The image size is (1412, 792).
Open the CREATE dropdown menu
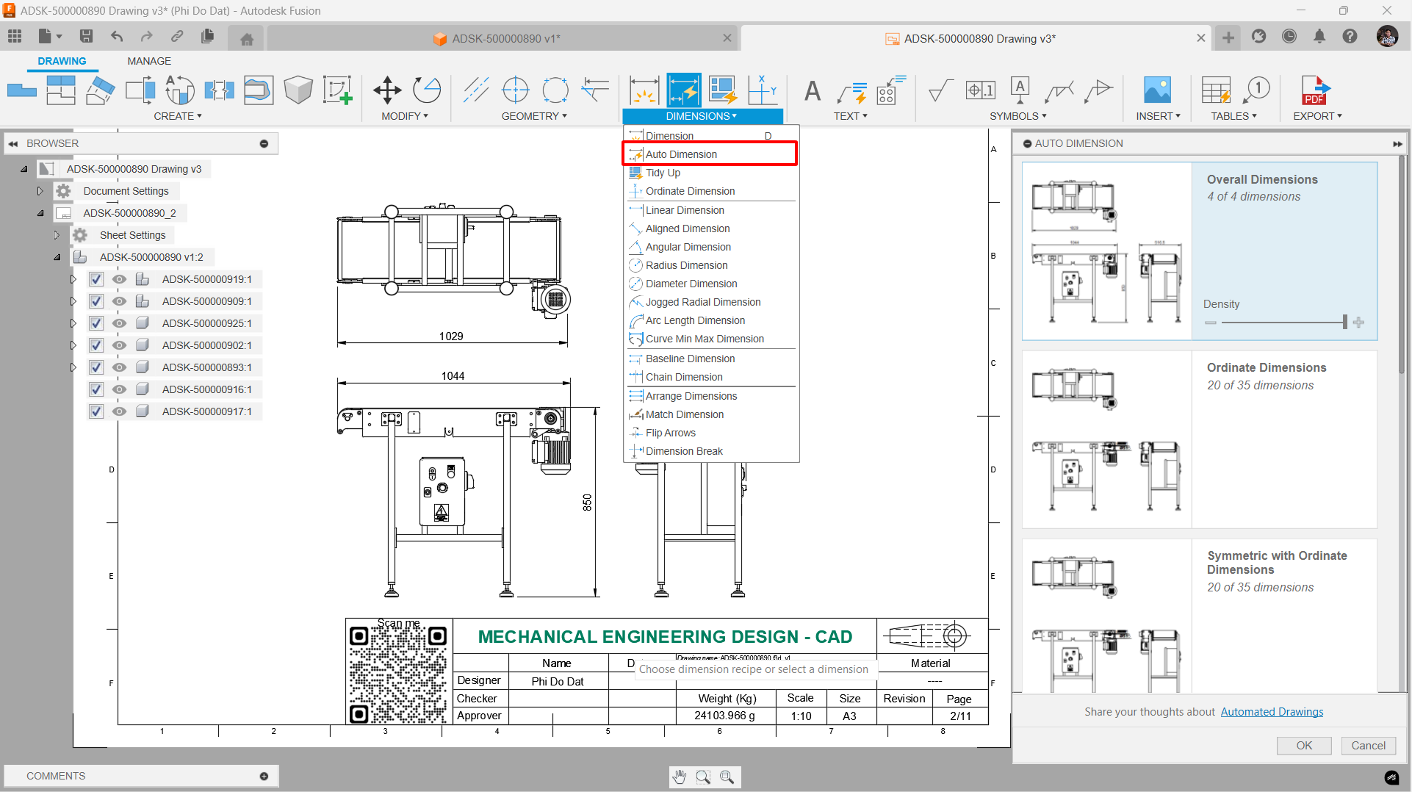pyautogui.click(x=178, y=116)
